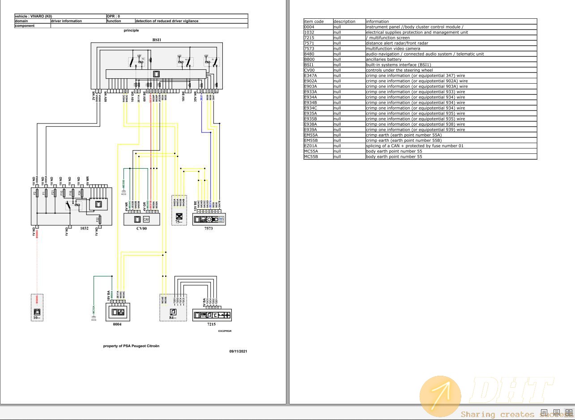The height and width of the screenshot is (420, 575).
Task: Enable continuous scrolling page view icon
Action: 556,412
